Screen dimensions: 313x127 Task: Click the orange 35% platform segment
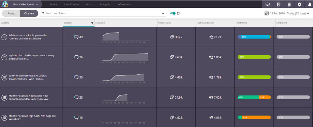[x=265, y=97]
